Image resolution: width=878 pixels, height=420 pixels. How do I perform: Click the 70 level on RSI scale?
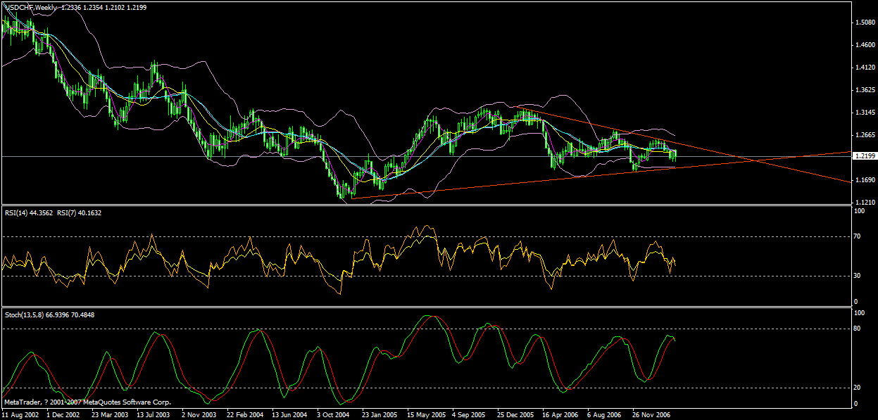pos(857,237)
